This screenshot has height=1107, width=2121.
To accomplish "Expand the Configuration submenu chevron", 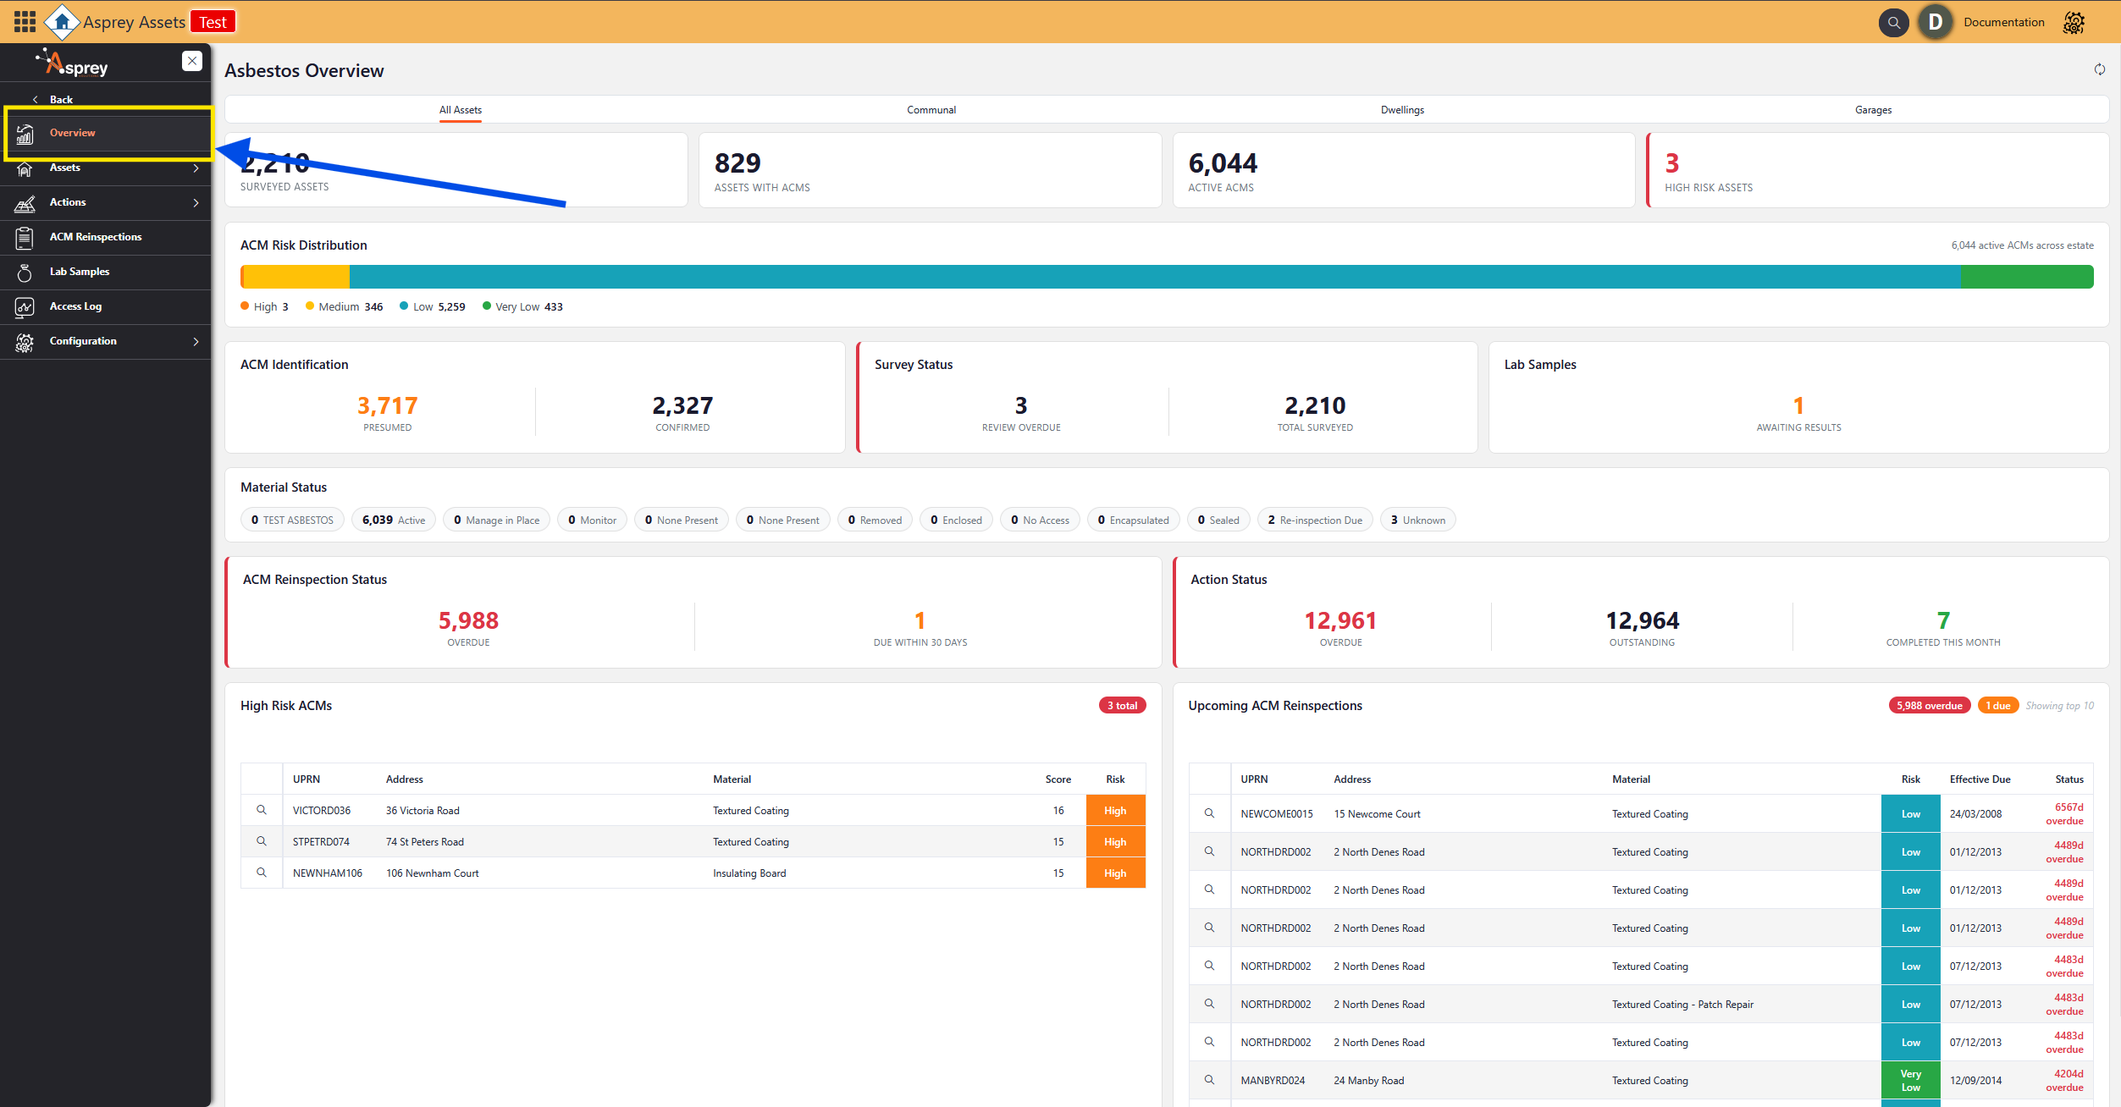I will [x=196, y=342].
